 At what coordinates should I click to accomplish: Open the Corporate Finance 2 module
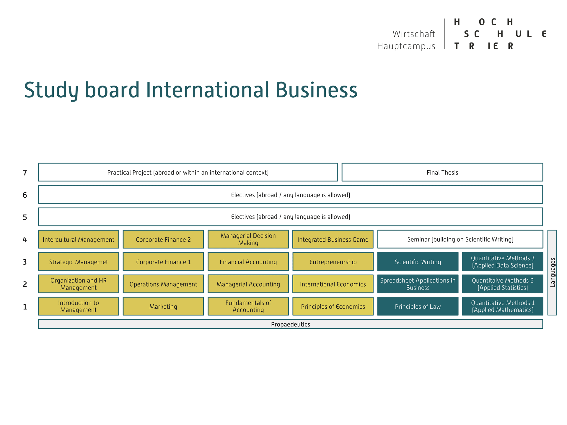click(163, 239)
